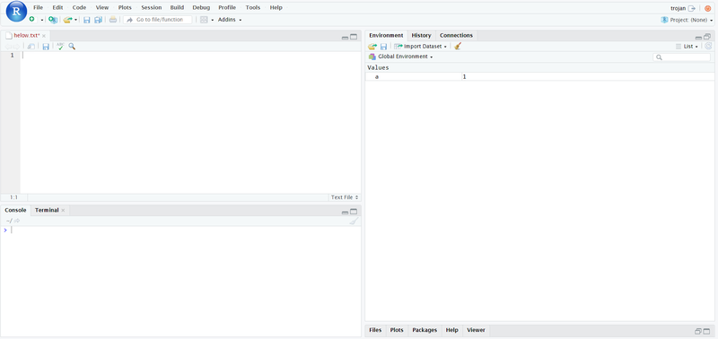Viewport: 718px width, 339px height.
Task: Click the R console prompt line
Action: point(181,230)
